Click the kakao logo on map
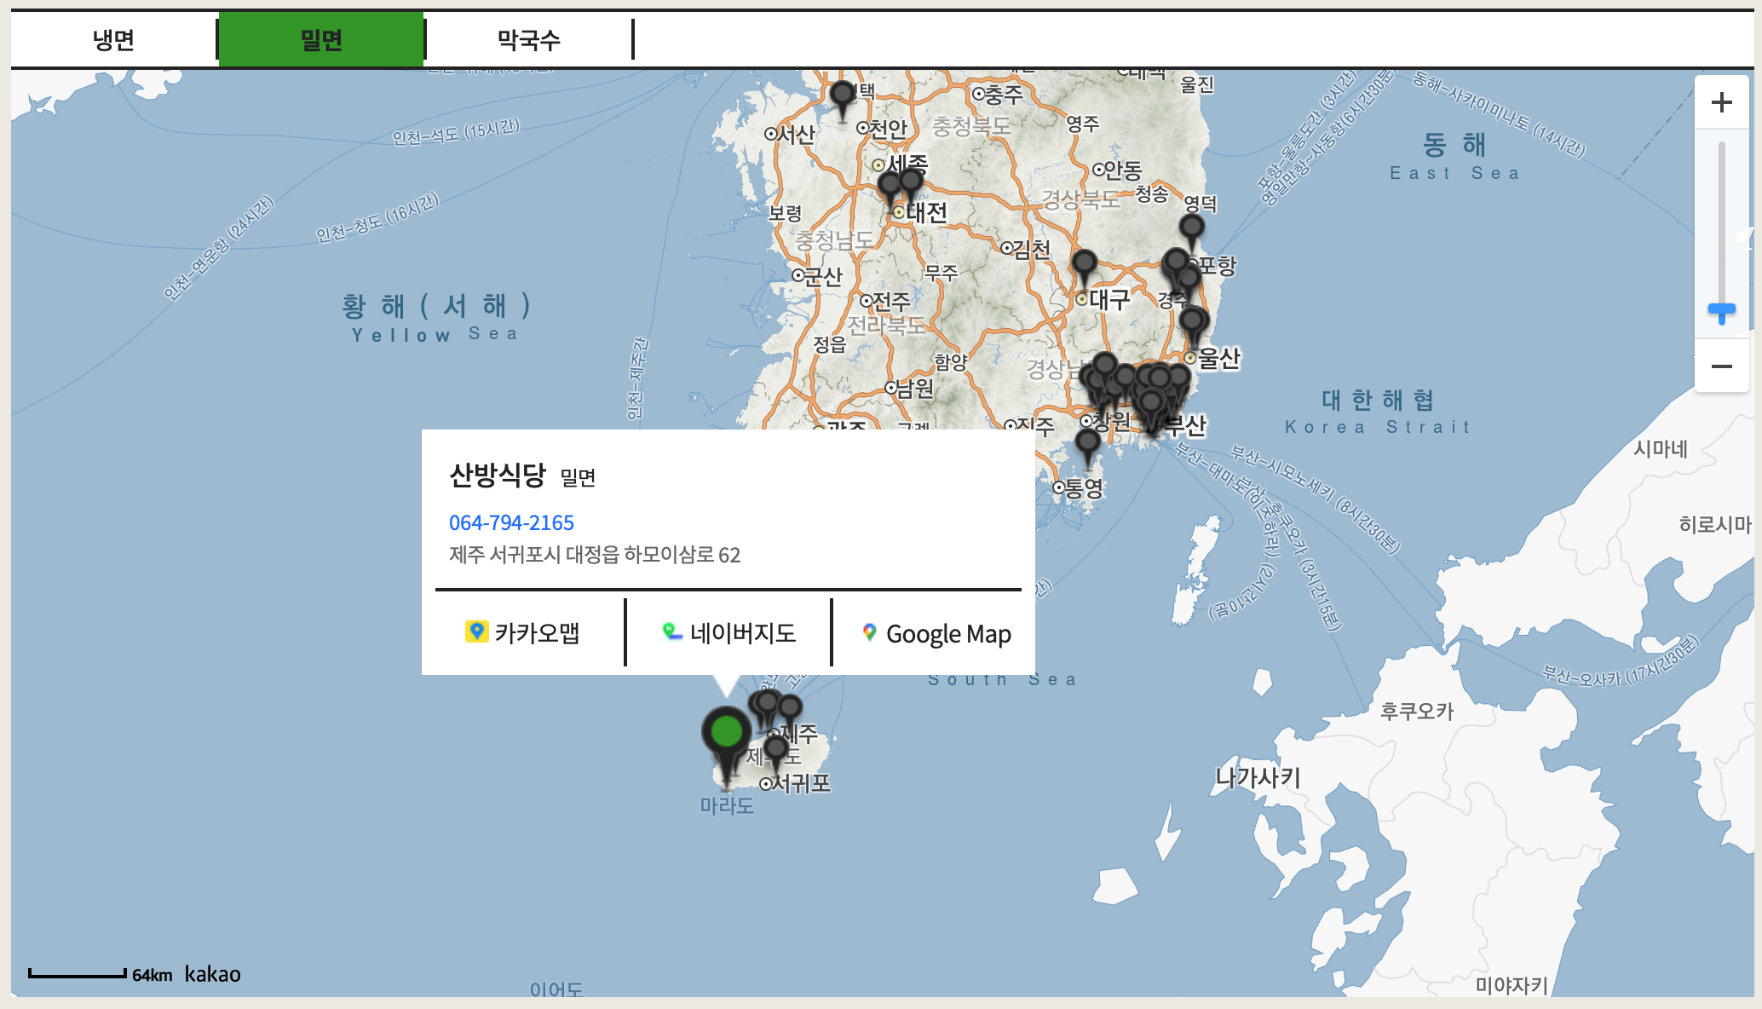This screenshot has width=1762, height=1009. 212,974
